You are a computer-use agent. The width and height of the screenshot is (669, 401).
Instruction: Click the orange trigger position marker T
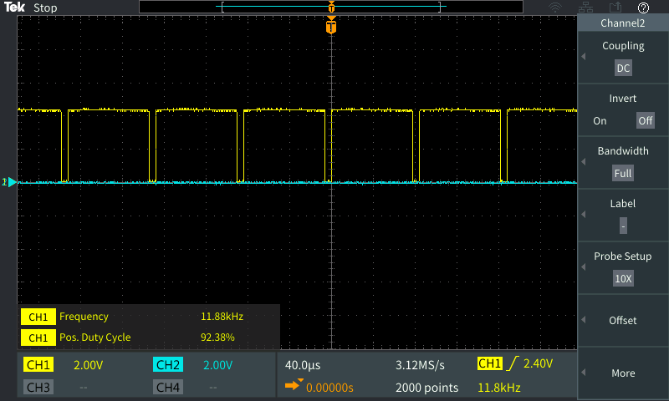coord(331,26)
